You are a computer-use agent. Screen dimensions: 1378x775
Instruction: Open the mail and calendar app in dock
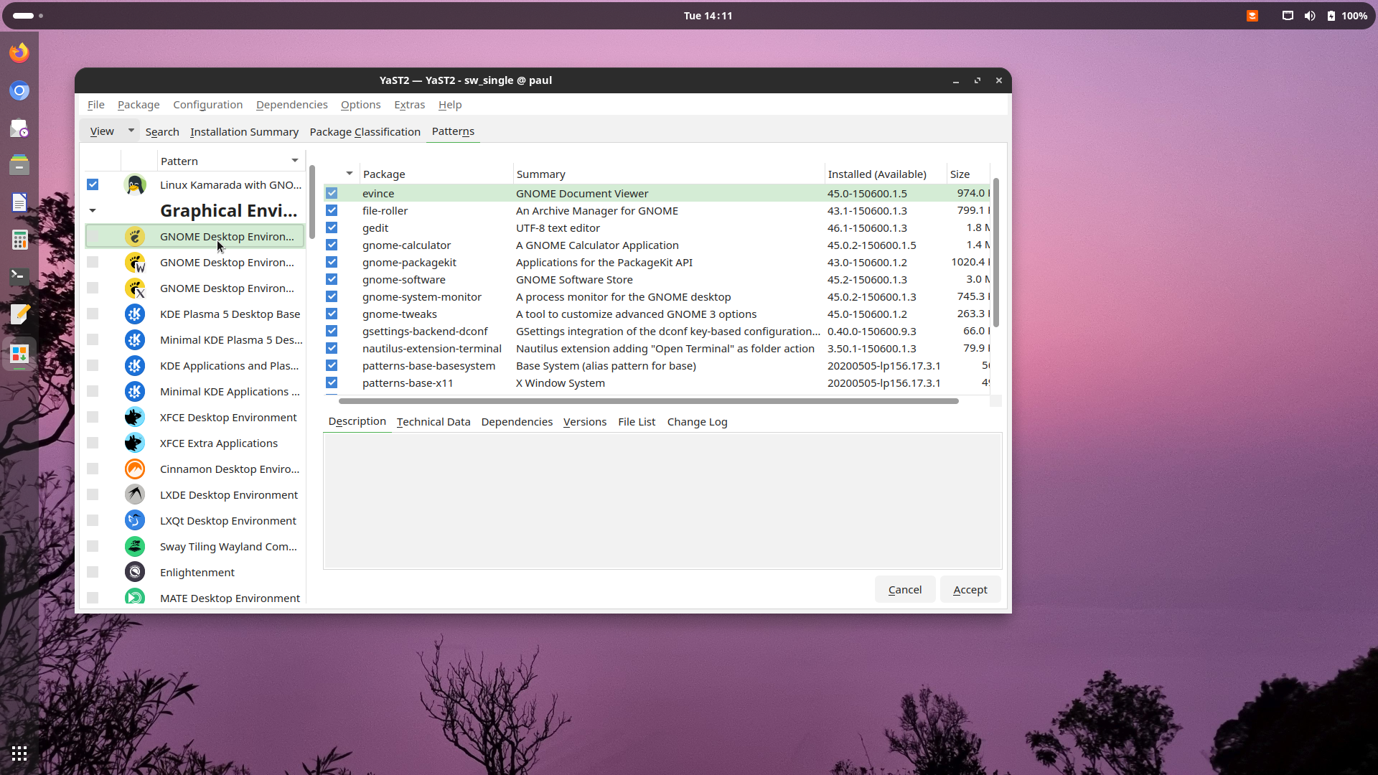[x=19, y=128]
